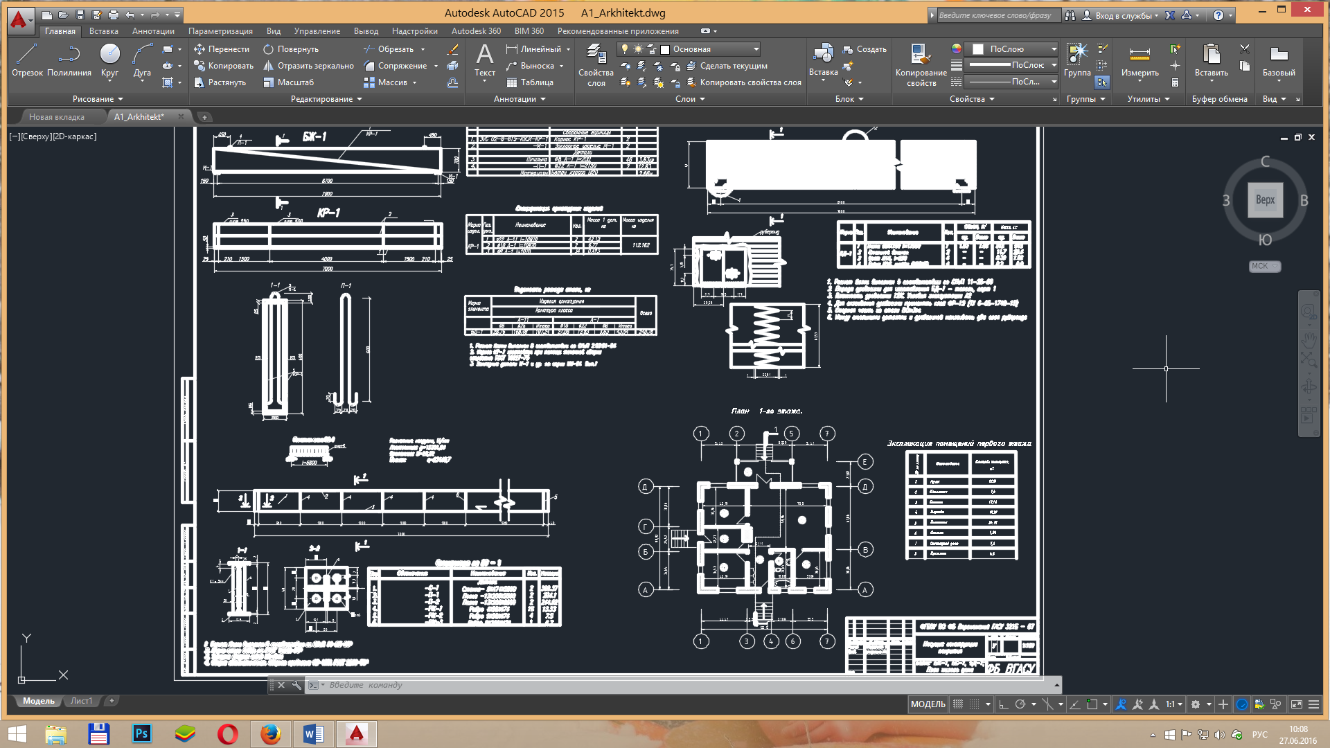Click the Перенести (move) button
The width and height of the screenshot is (1330, 748).
tap(222, 49)
